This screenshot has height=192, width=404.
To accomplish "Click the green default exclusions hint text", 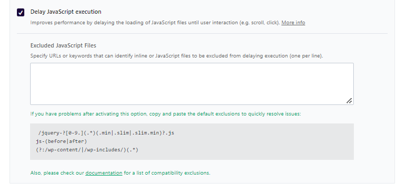I will [x=165, y=114].
